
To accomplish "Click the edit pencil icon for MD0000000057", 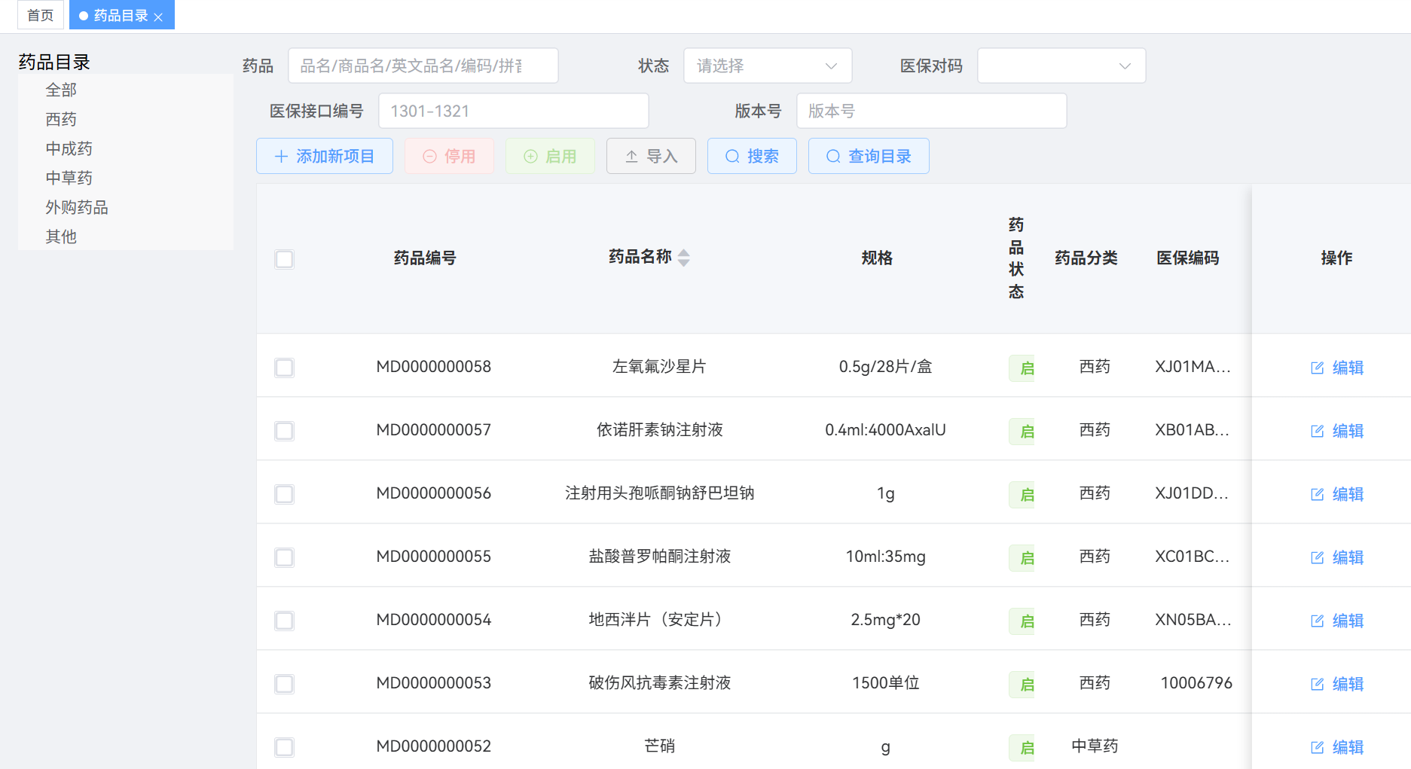I will coord(1318,431).
